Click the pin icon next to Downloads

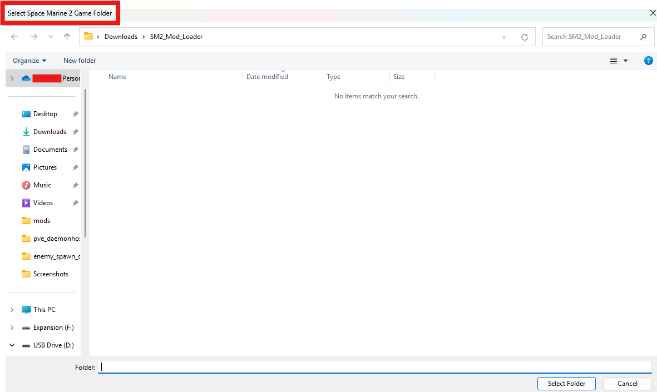click(76, 132)
